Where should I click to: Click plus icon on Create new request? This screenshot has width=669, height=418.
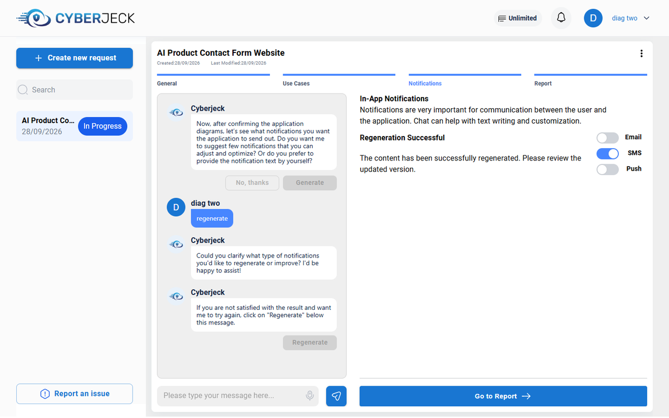[38, 58]
